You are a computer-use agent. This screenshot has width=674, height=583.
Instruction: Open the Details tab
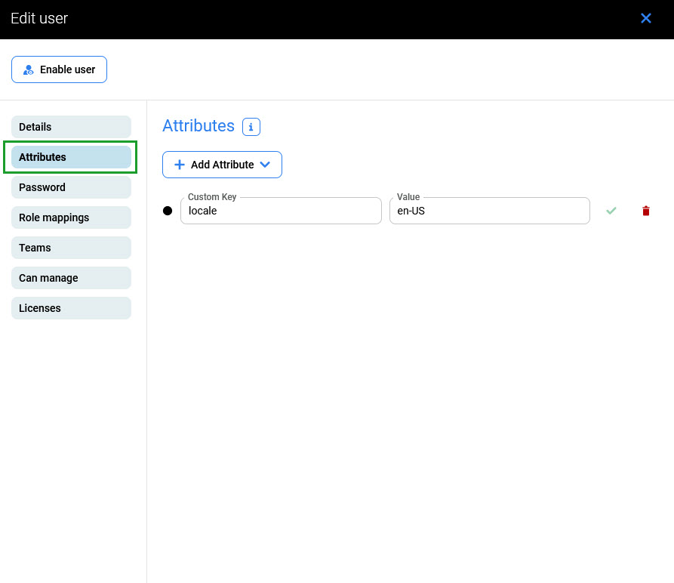71,127
